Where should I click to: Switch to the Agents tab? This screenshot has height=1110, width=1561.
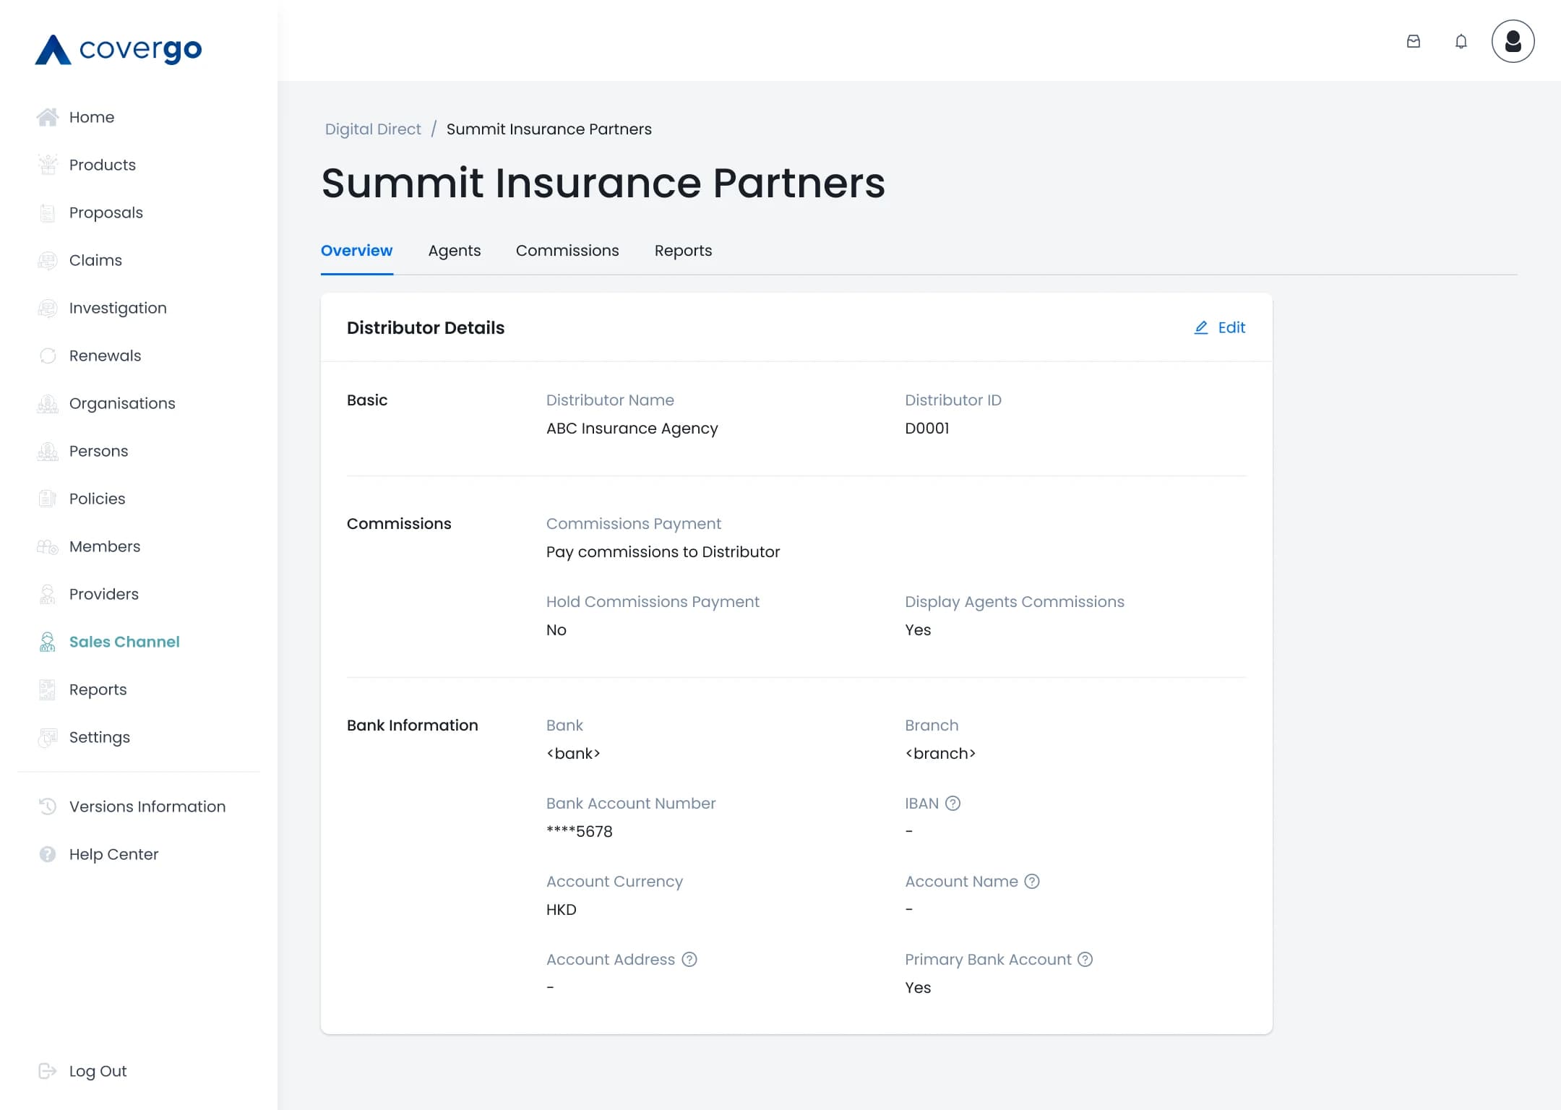tap(455, 251)
